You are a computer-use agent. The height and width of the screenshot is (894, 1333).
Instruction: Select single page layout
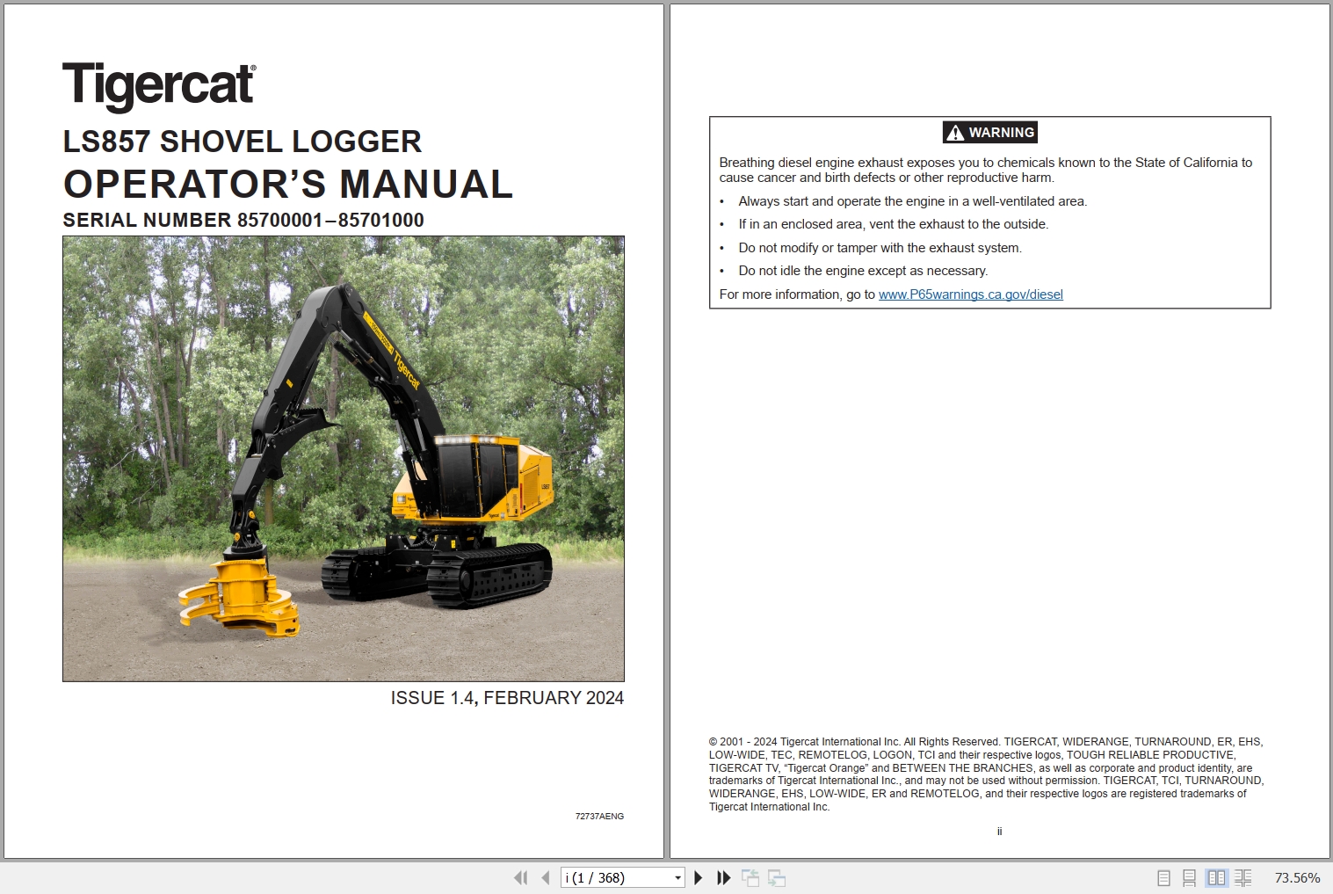[1164, 877]
